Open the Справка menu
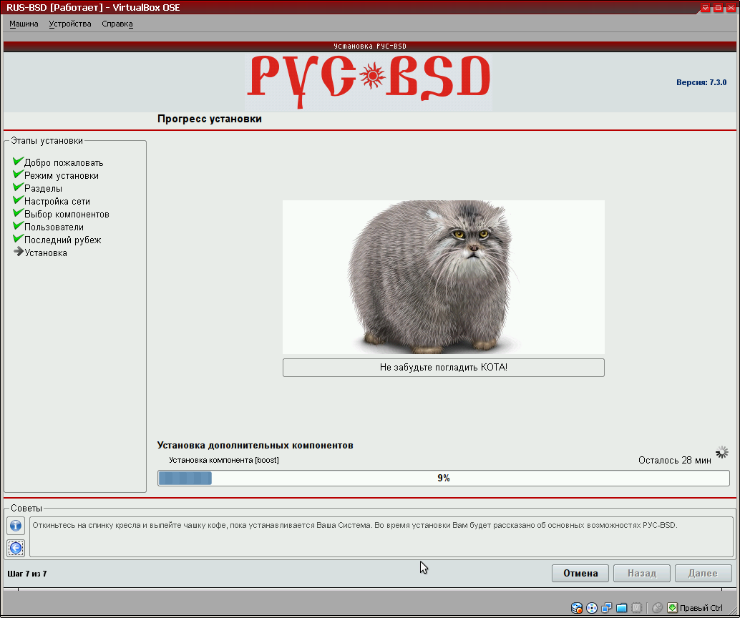 pyautogui.click(x=117, y=24)
